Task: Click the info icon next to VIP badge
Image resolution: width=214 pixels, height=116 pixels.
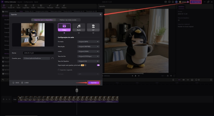Action: (x=86, y=65)
